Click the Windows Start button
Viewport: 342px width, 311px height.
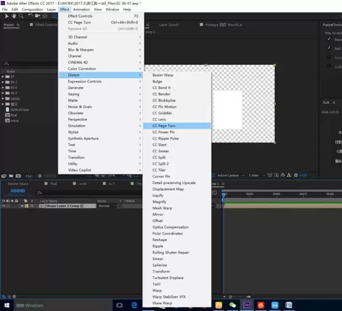point(7,305)
